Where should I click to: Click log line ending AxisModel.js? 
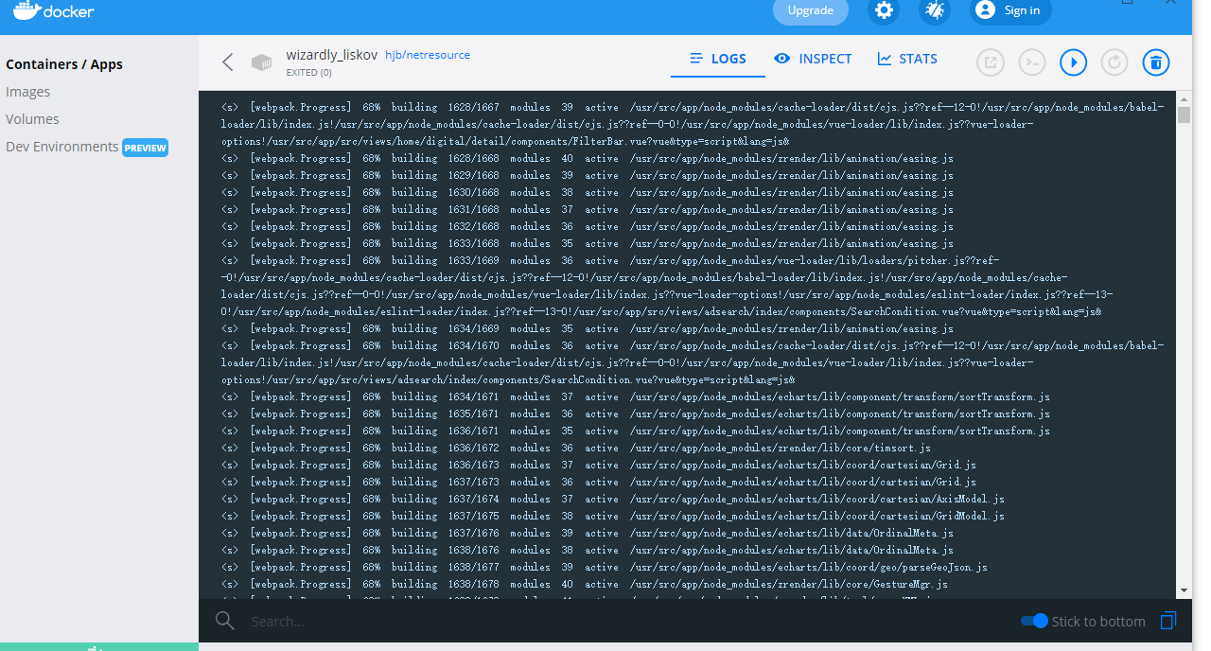click(613, 500)
